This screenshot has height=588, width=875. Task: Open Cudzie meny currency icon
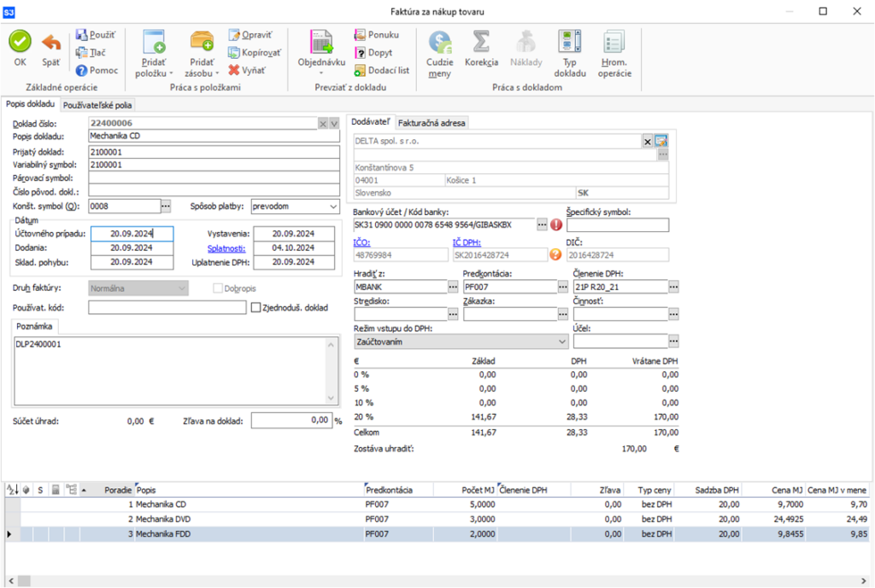tap(439, 42)
